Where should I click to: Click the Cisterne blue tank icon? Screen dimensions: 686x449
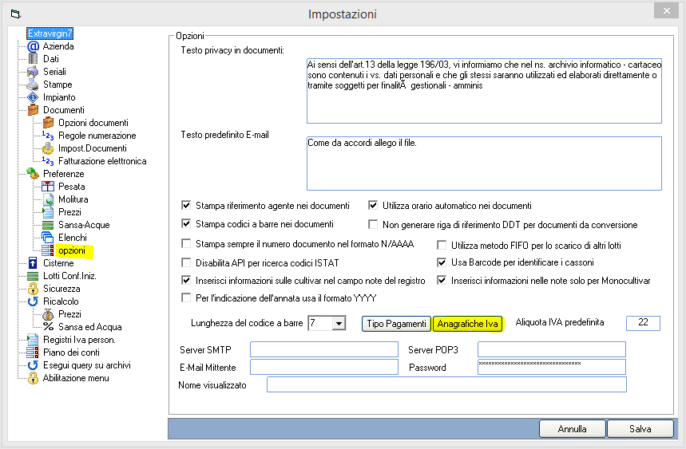coord(33,263)
